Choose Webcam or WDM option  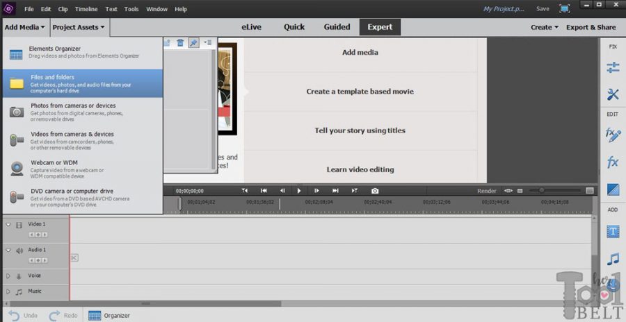coord(83,169)
